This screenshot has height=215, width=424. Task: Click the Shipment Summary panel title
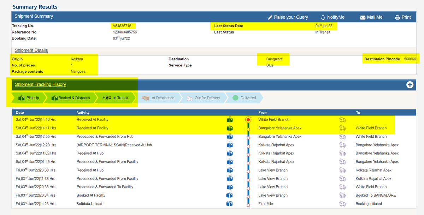[x=34, y=16]
